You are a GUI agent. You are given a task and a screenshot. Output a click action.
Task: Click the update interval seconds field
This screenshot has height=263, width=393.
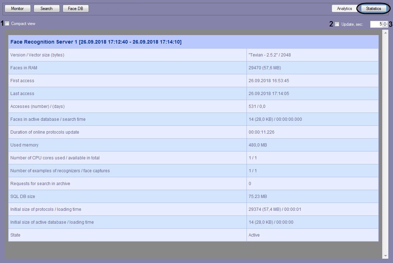[x=376, y=24]
